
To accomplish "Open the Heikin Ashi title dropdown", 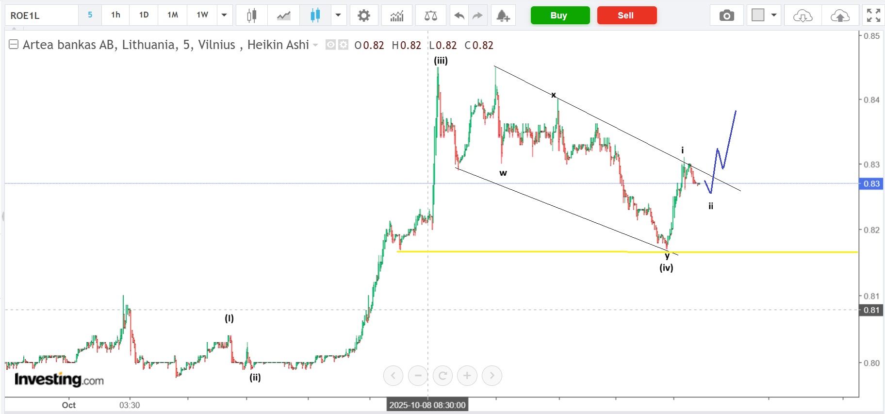I will (315, 45).
